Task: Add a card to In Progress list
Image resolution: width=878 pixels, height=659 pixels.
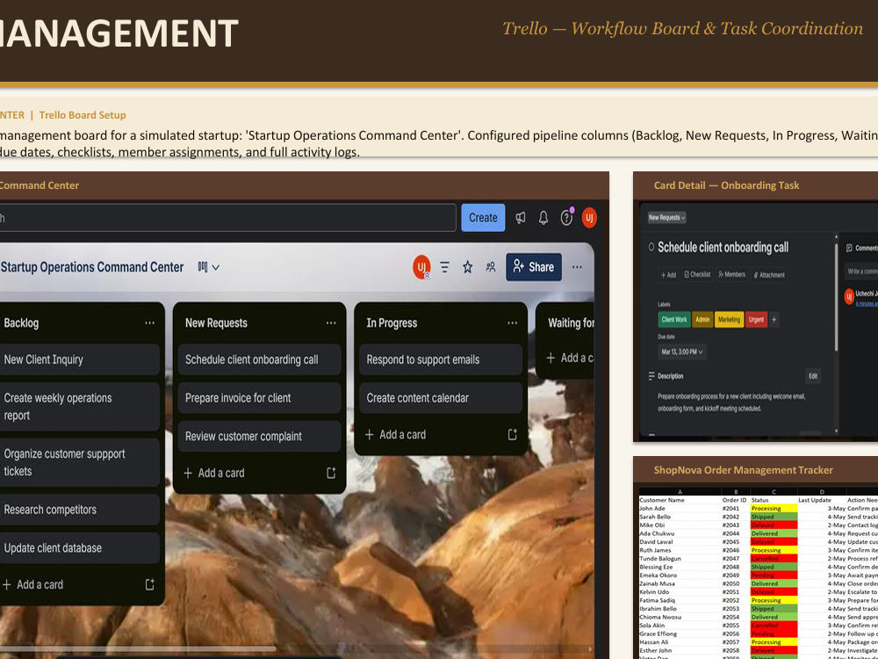Action: click(396, 435)
